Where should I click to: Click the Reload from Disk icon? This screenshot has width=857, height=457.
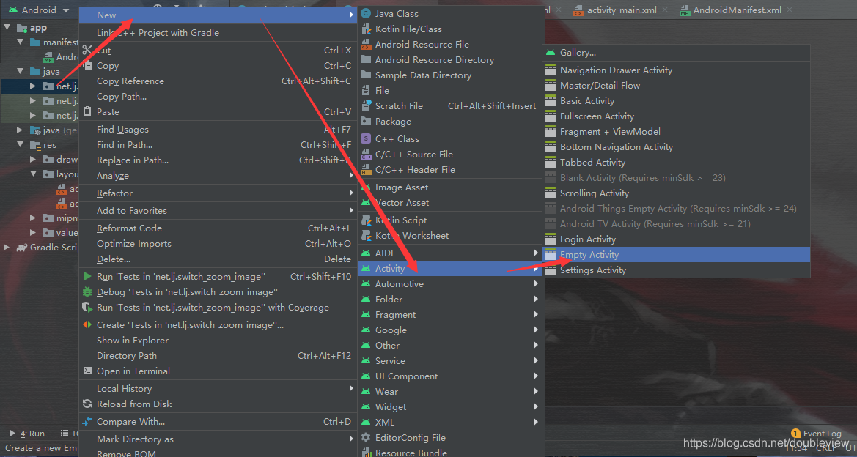(x=87, y=404)
